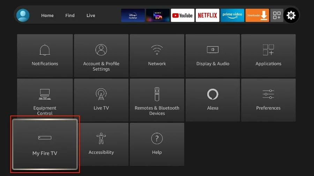Image resolution: width=314 pixels, height=176 pixels.
Task: Select the My Fire TV tile
Action: tap(45, 144)
